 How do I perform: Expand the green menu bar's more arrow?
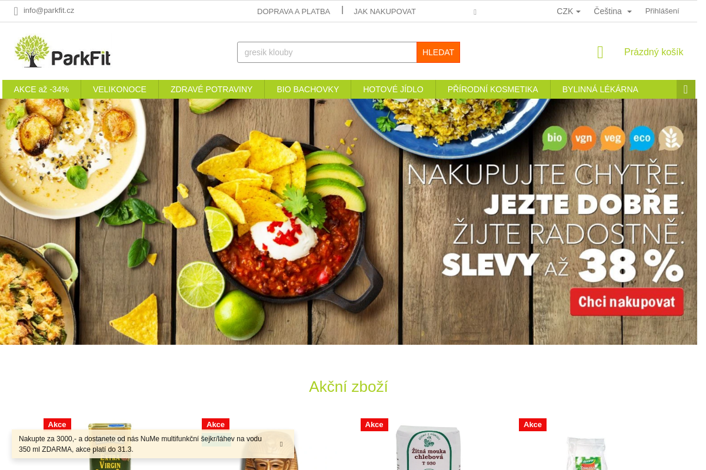click(x=685, y=89)
